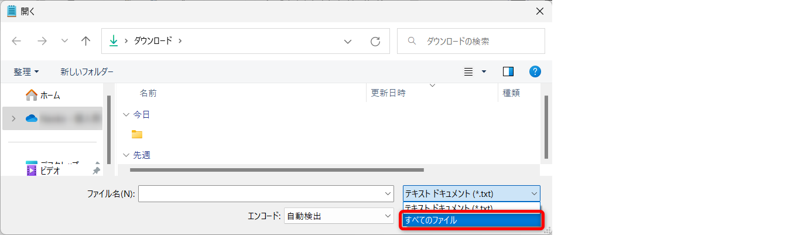Go forward with the right arrow button

click(x=42, y=41)
